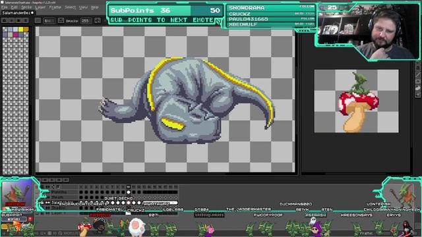Select the Planning layer name

[x=59, y=192]
